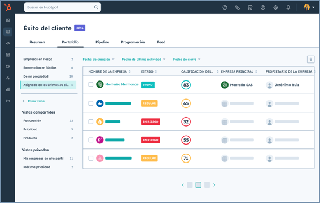The image size is (320, 203).
Task: Select checkbox for row scored 65
Action: (91, 103)
